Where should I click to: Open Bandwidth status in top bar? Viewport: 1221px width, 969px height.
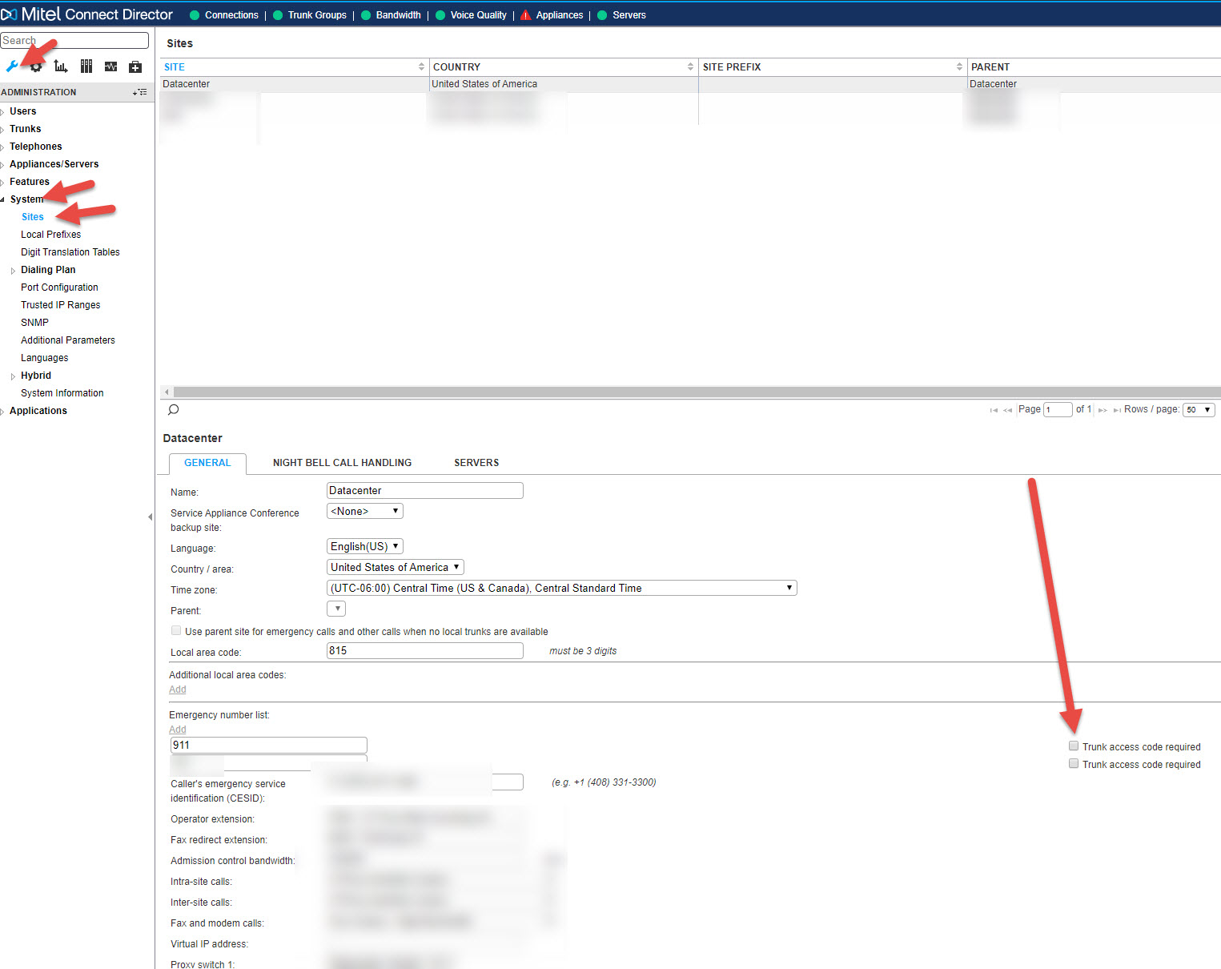[391, 15]
